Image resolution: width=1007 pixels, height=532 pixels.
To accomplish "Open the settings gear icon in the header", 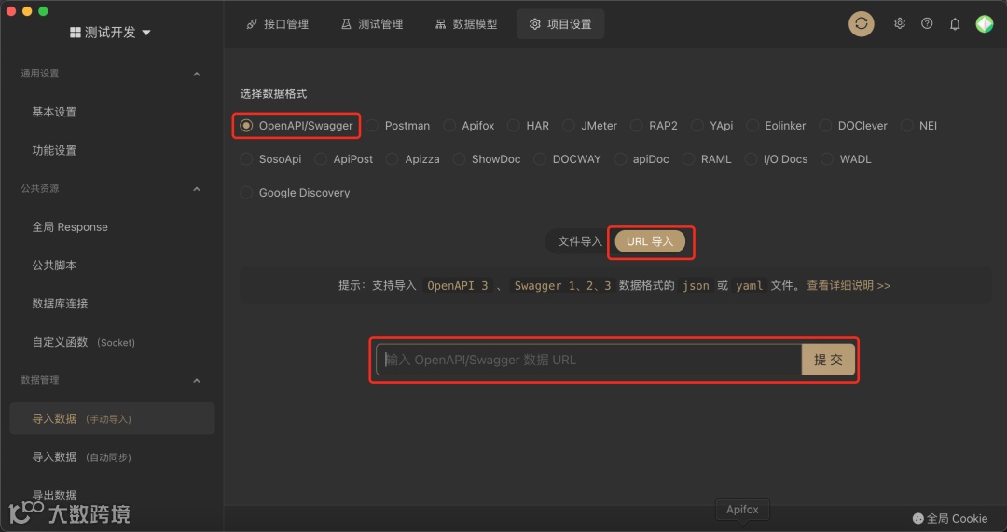I will coord(899,23).
